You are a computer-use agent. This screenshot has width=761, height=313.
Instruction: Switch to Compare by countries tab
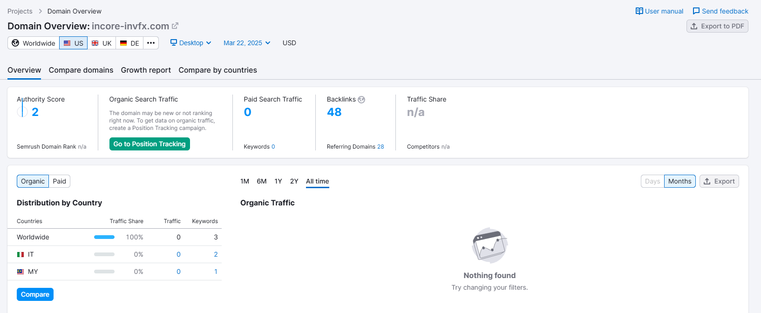pos(217,70)
